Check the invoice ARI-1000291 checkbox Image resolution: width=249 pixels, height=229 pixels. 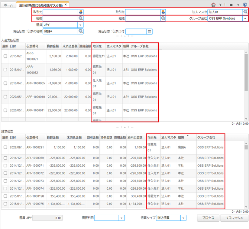[x=5, y=147]
